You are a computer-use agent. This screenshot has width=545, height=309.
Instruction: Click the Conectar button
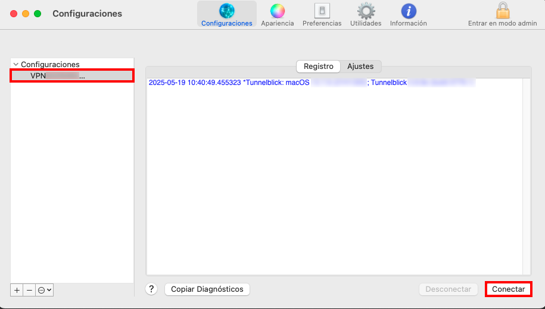pos(509,289)
